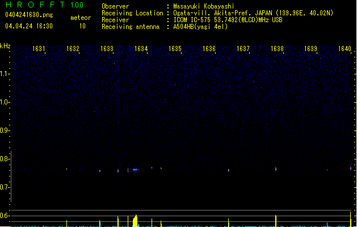Click the 1631 time axis marker
Viewport: 357px width, 227px height.
[39, 49]
